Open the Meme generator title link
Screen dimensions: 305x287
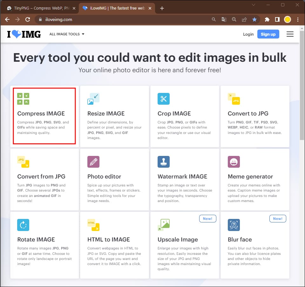pos(250,176)
